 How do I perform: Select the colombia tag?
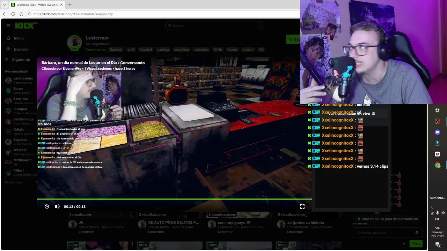[201, 50]
